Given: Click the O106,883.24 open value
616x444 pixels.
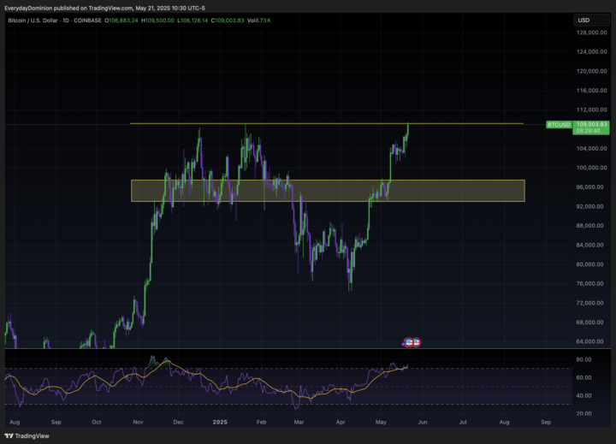Looking at the screenshot, I should [121, 21].
